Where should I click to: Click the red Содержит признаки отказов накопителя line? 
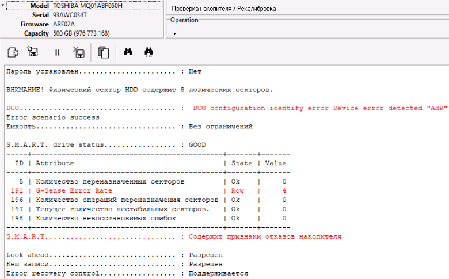point(174,236)
